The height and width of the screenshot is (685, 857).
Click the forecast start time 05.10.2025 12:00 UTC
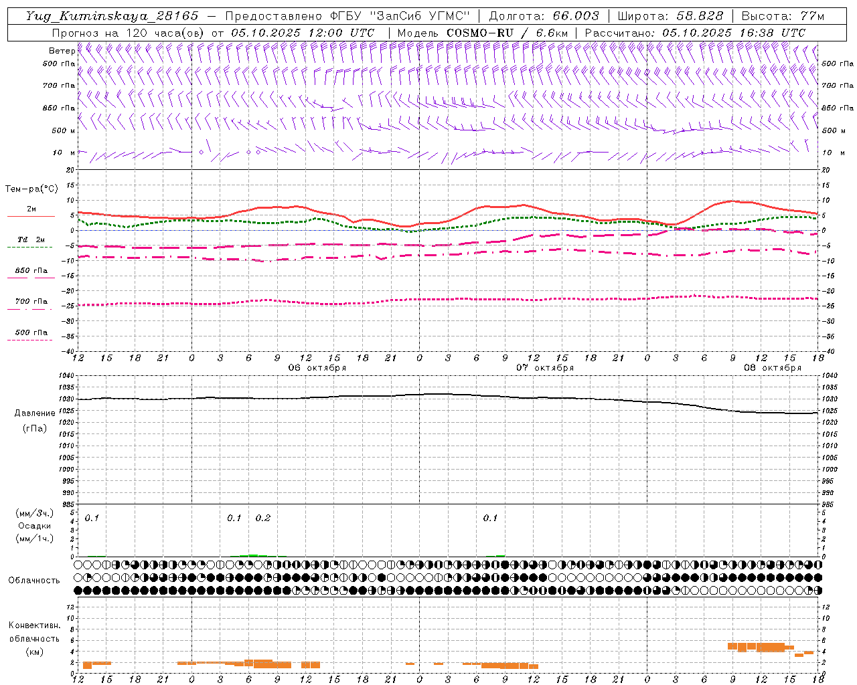pos(303,33)
